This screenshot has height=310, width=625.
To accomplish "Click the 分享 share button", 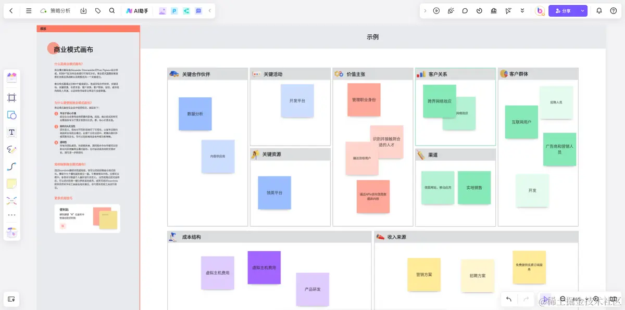I will (566, 10).
